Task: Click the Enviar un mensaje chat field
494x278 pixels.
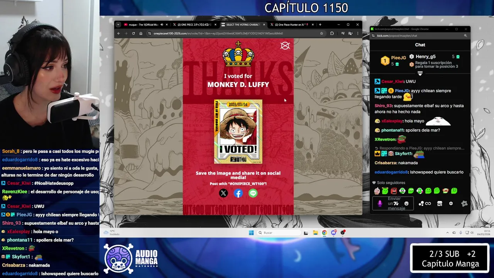Action: [394, 203]
